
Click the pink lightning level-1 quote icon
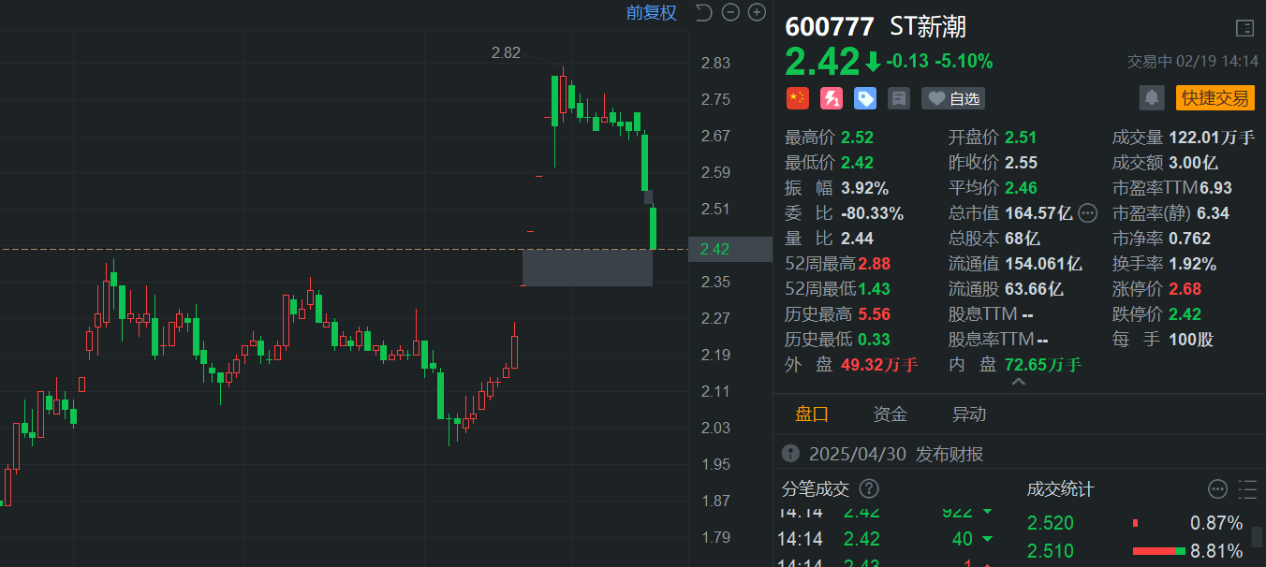831,98
